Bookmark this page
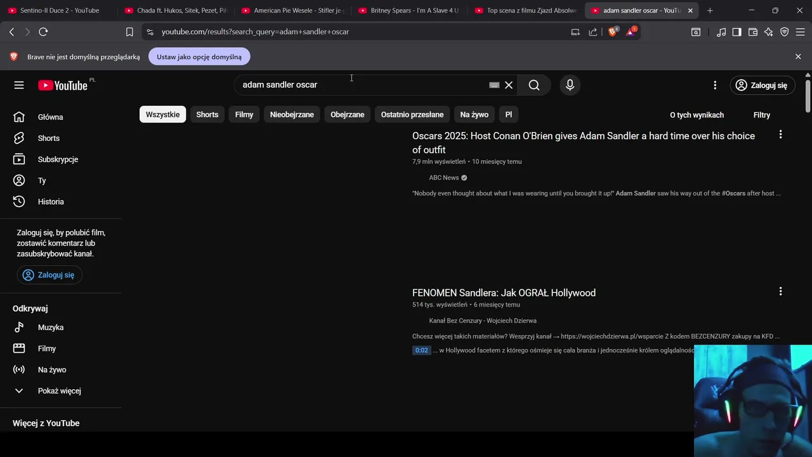 click(129, 32)
